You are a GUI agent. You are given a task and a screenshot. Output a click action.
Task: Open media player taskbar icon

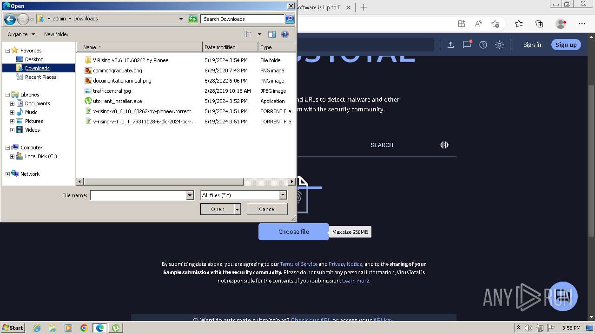[x=68, y=328]
